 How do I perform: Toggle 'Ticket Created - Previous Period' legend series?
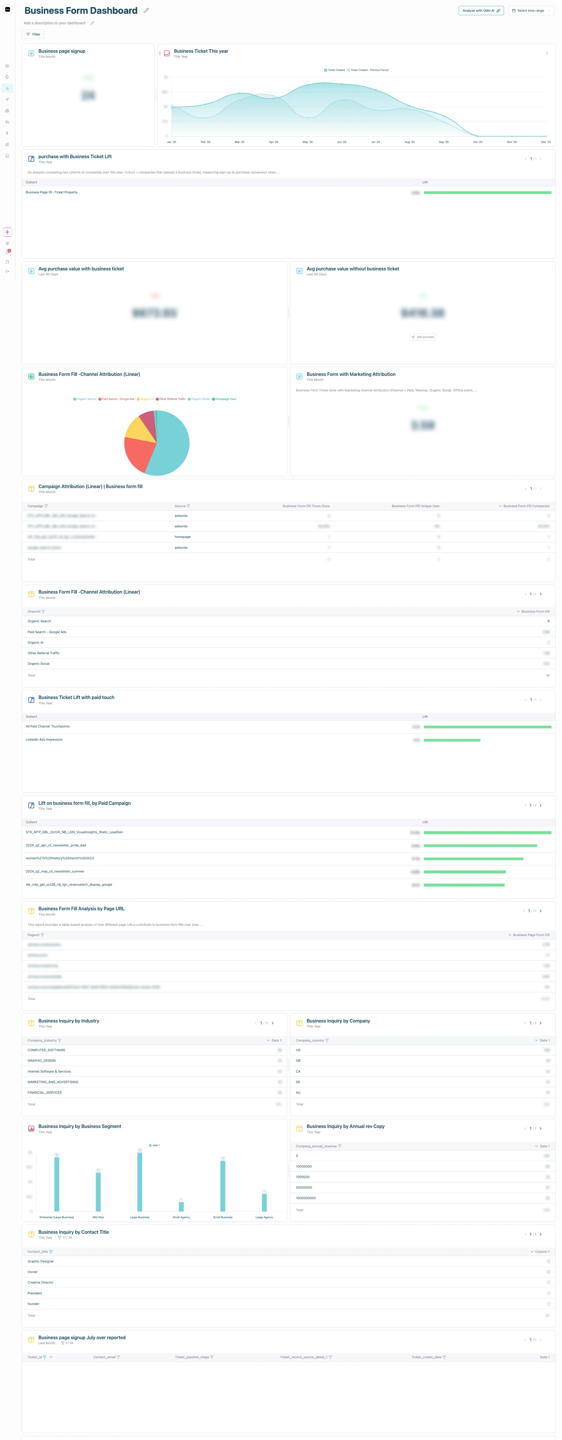pos(368,70)
